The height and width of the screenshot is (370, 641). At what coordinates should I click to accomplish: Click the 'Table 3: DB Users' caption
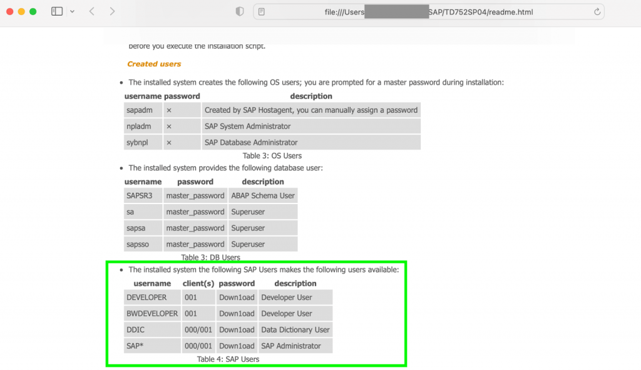210,257
